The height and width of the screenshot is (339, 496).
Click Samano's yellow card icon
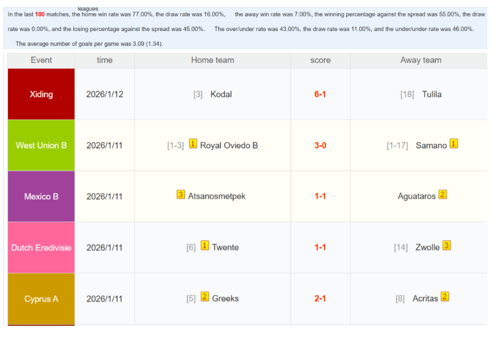454,144
